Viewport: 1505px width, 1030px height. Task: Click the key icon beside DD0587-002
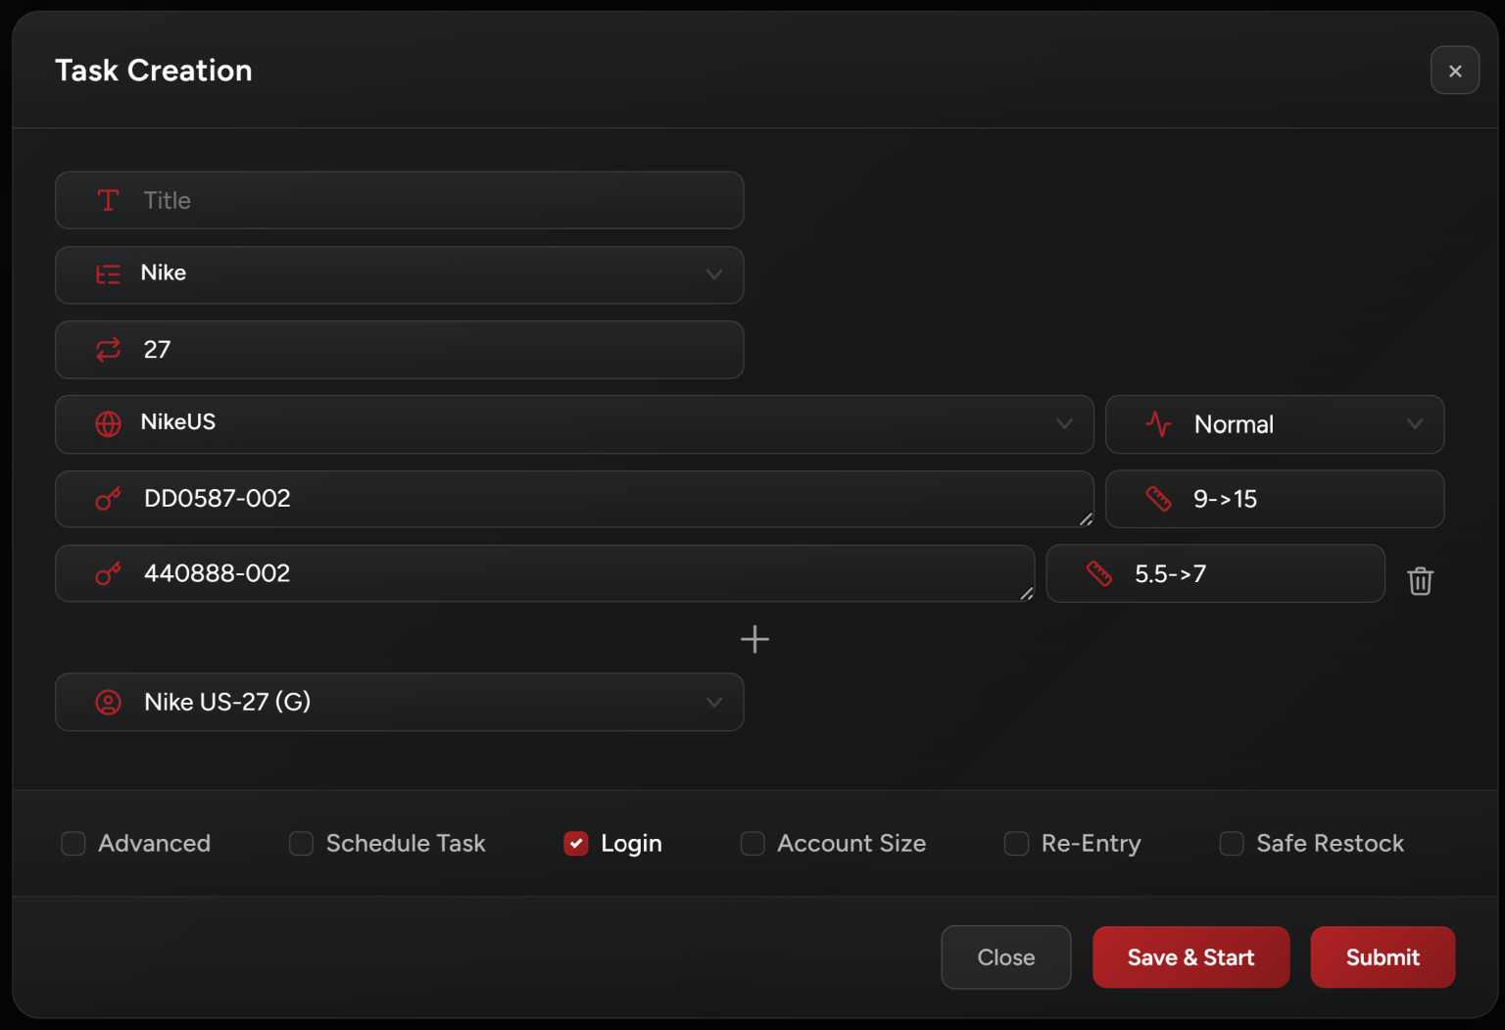(108, 499)
